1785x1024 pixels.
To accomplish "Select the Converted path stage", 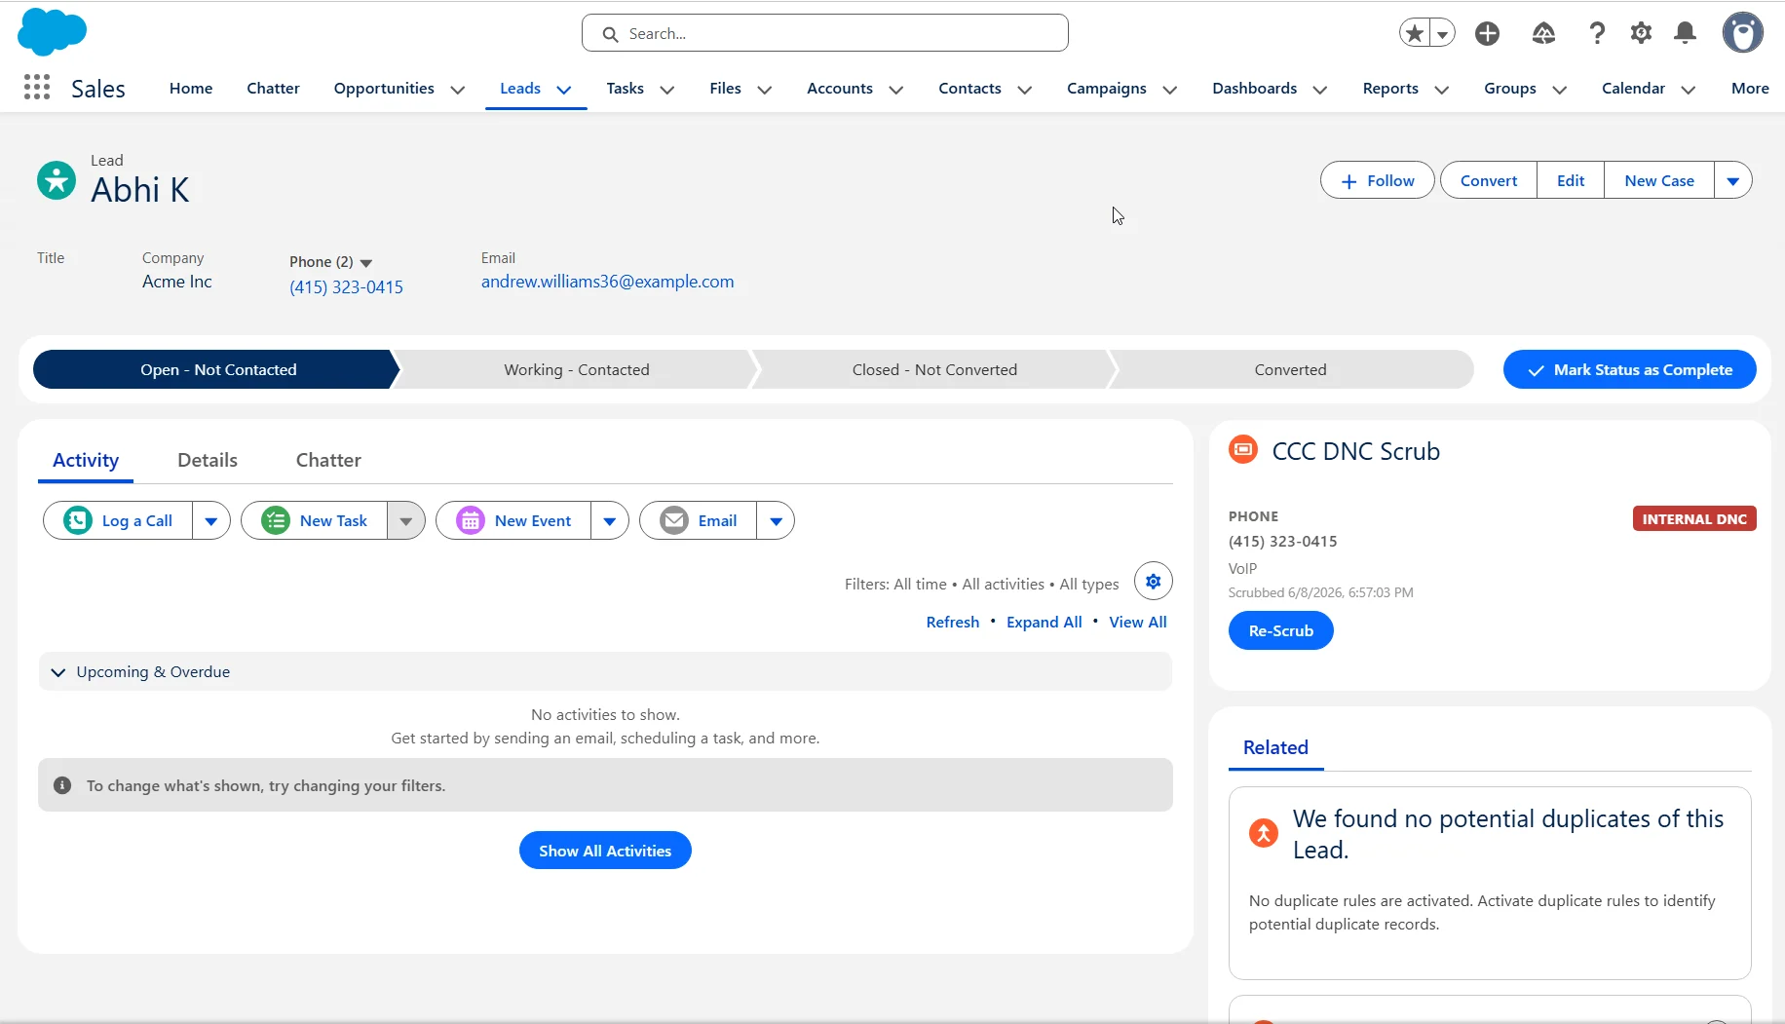I will point(1290,369).
